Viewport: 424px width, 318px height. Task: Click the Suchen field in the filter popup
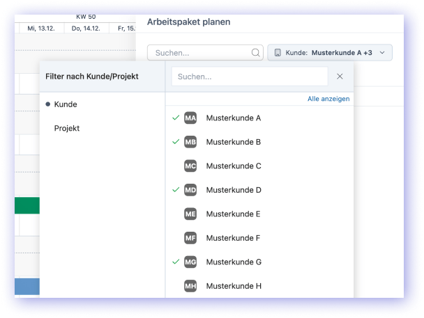point(250,77)
